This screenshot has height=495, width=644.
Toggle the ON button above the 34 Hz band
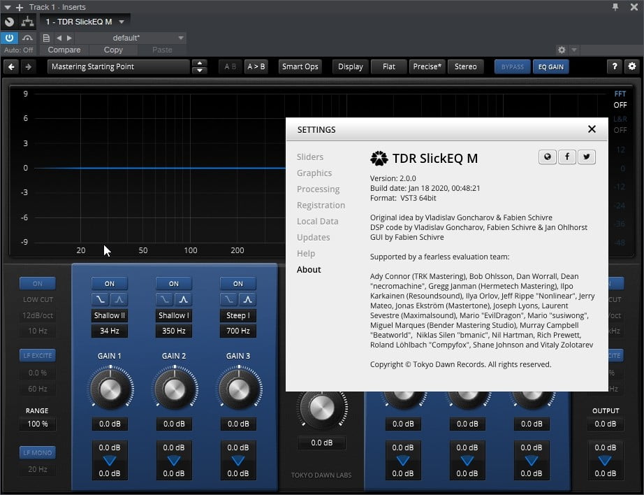coord(110,284)
